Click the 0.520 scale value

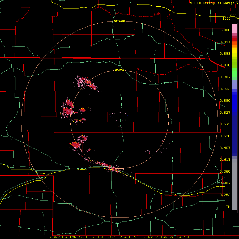(225, 136)
